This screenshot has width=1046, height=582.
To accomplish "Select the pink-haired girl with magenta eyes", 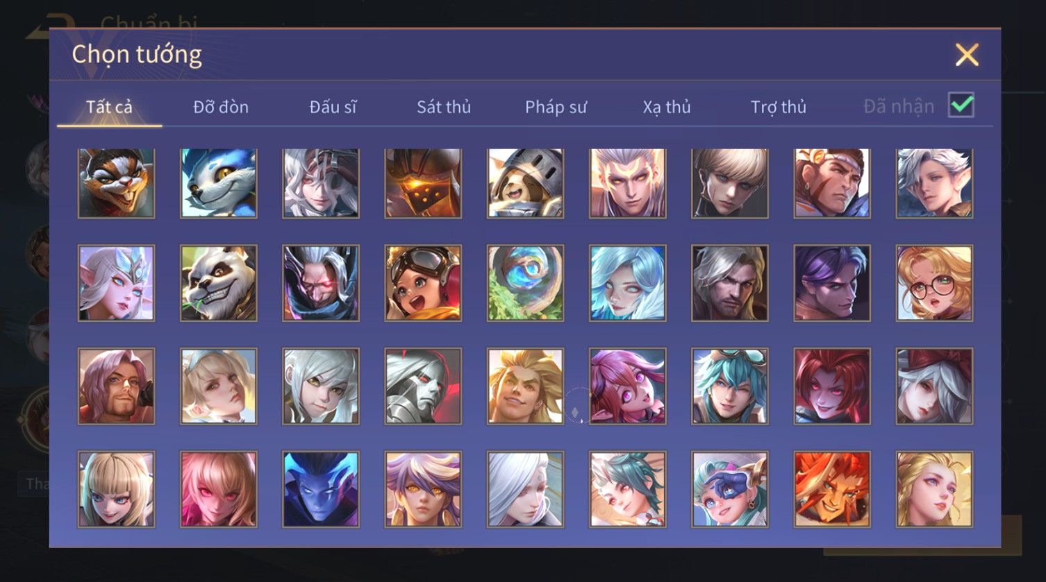I will pyautogui.click(x=627, y=386).
